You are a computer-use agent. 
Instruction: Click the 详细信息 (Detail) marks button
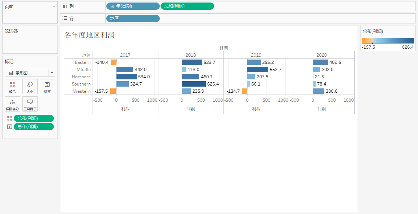tap(12, 104)
